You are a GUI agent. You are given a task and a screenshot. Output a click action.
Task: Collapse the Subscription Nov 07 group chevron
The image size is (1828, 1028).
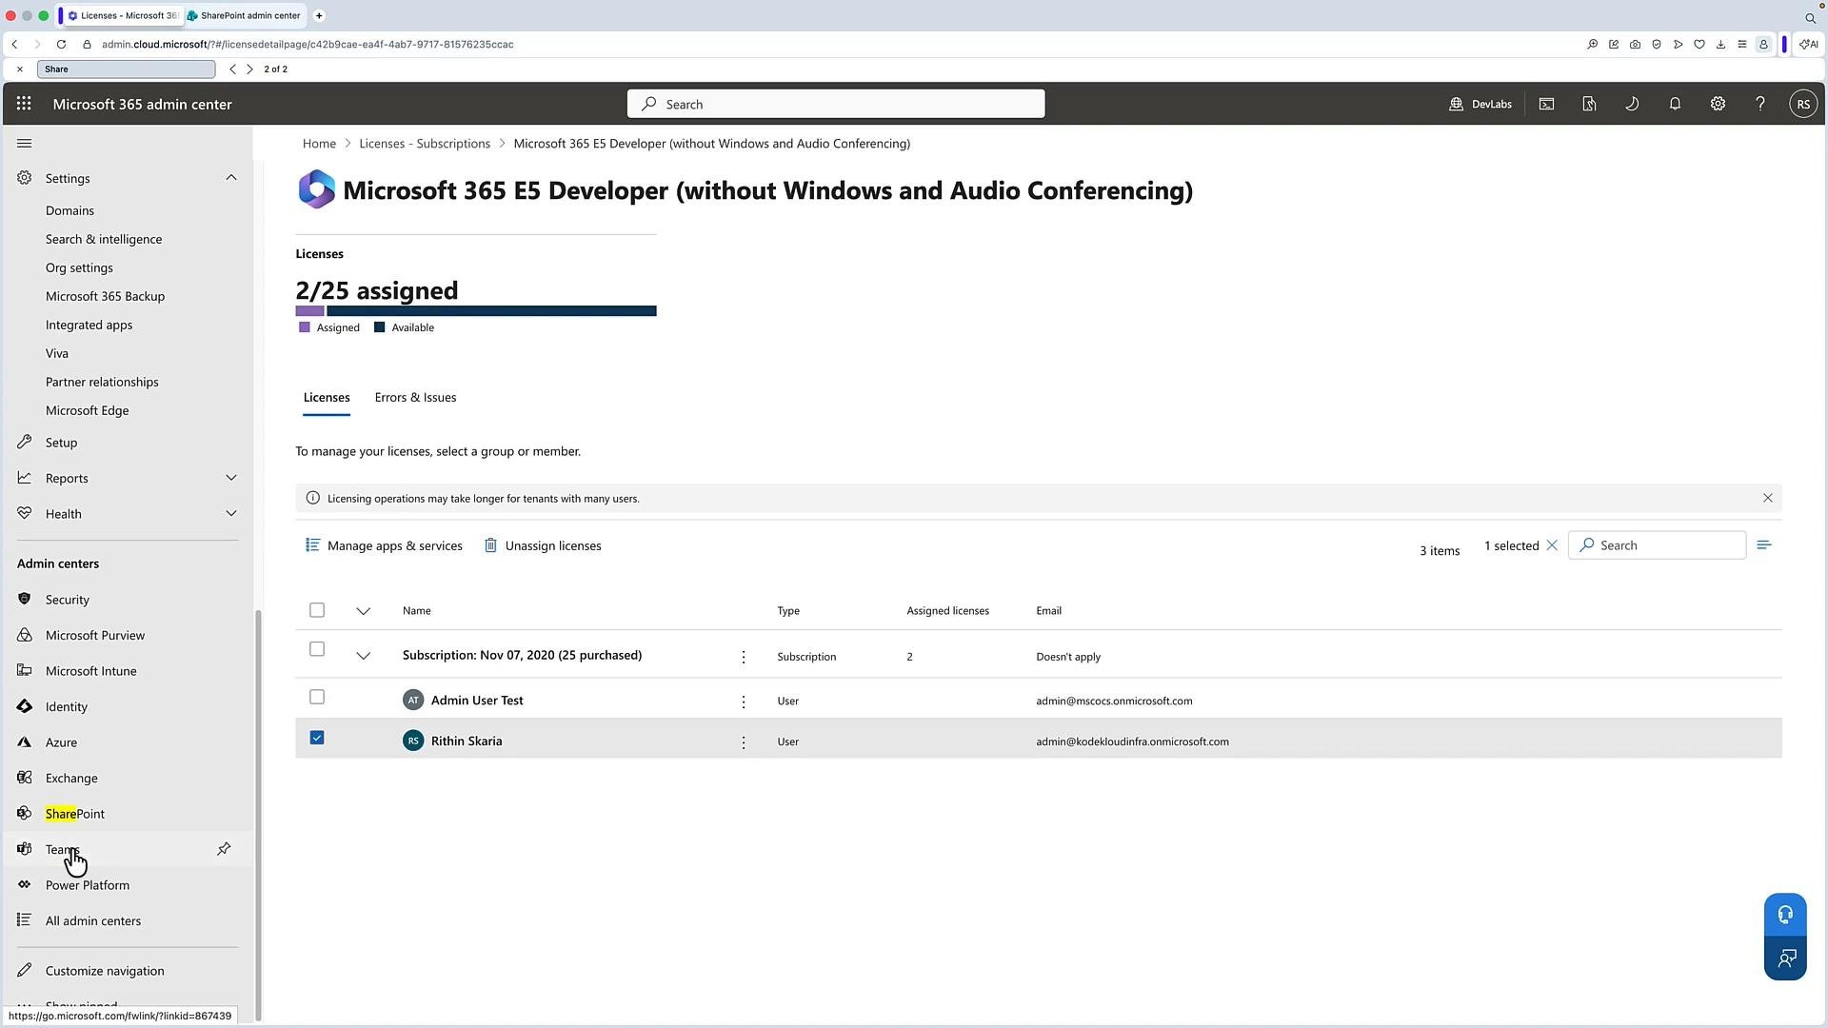coord(363,656)
